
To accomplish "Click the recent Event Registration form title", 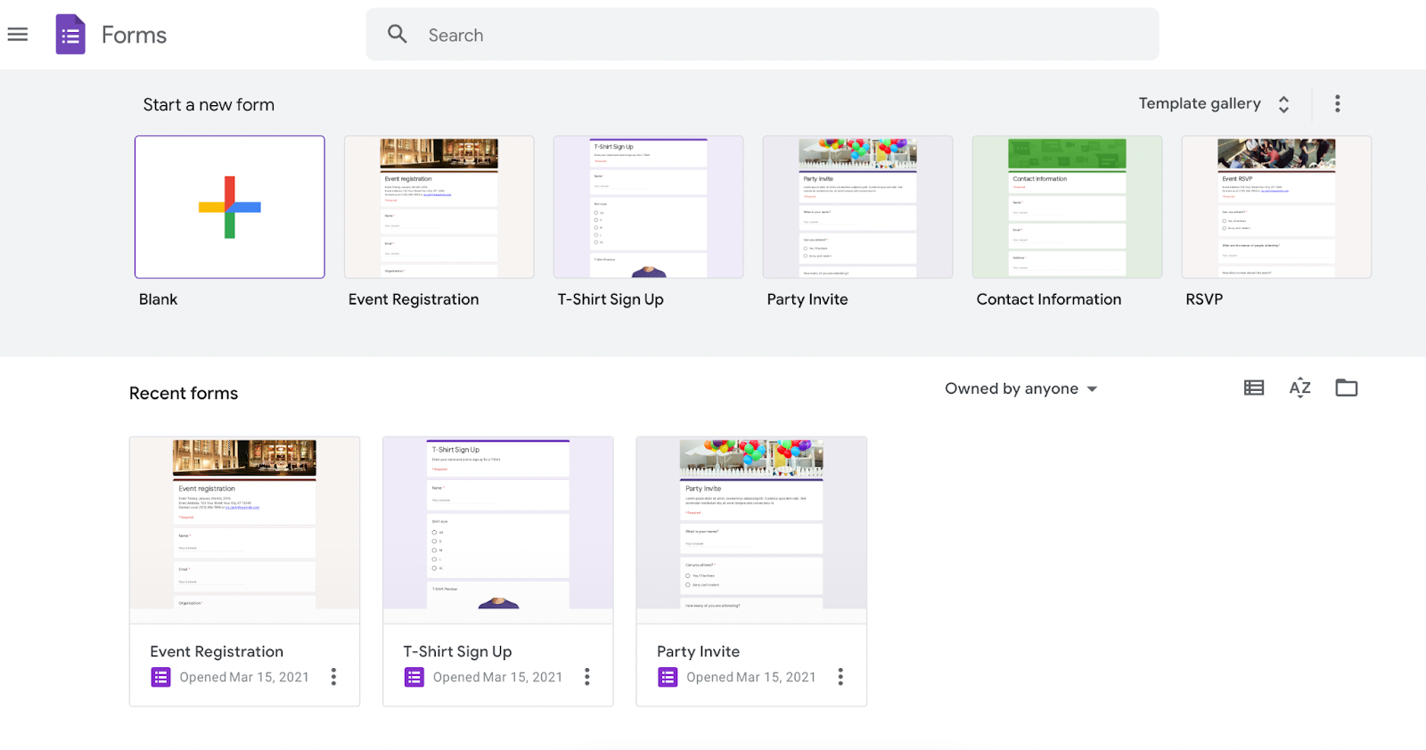I will pos(217,651).
